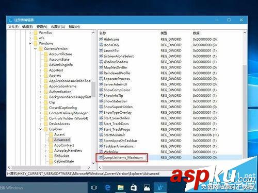Open the 帮助(H) menu
This screenshot has height=193, width=258.
click(74, 27)
